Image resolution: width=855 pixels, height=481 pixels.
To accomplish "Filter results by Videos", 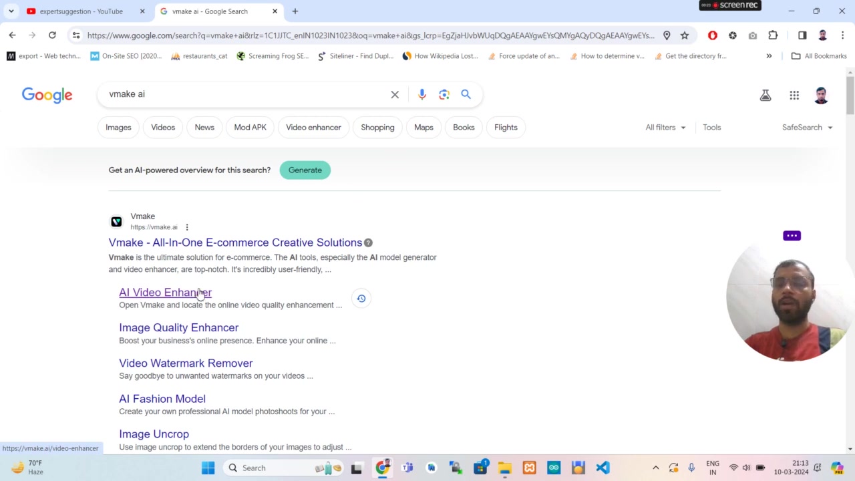I will (x=163, y=128).
